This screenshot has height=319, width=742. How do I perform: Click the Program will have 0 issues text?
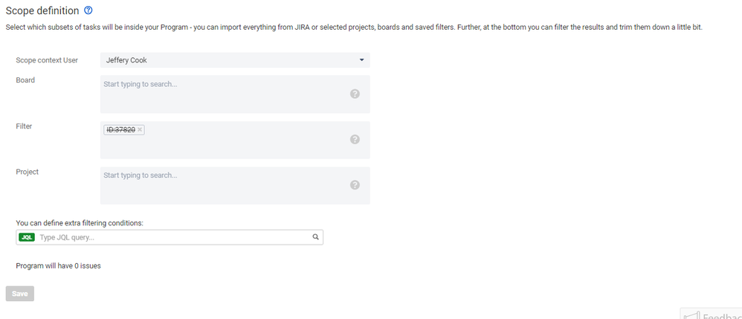(58, 265)
